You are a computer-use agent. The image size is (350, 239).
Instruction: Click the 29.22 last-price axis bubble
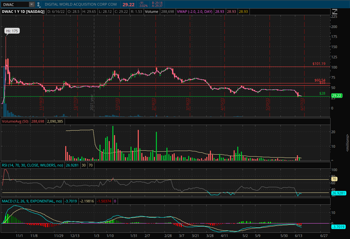point(336,96)
